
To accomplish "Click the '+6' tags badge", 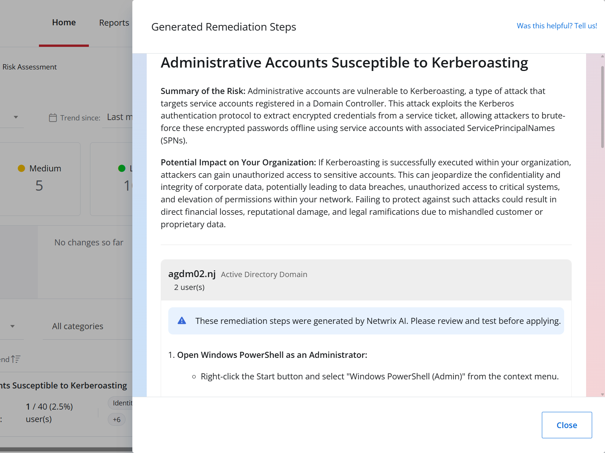I will 116,419.
